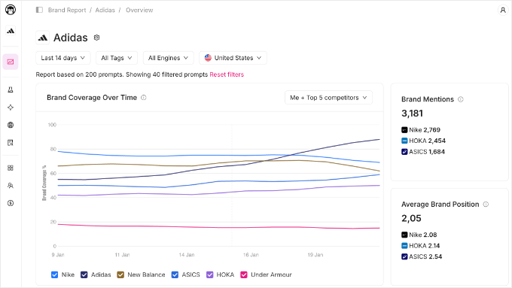Click the ASICS 2.54 position entry
Image resolution: width=512 pixels, height=288 pixels.
tap(422, 256)
